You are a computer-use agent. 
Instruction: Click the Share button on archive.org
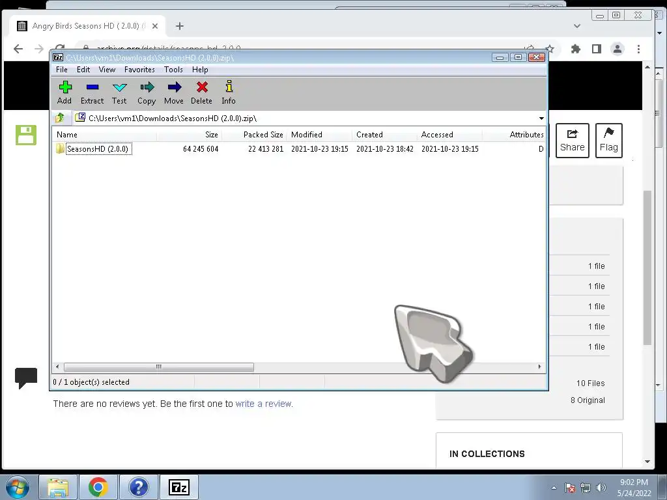[x=573, y=141]
